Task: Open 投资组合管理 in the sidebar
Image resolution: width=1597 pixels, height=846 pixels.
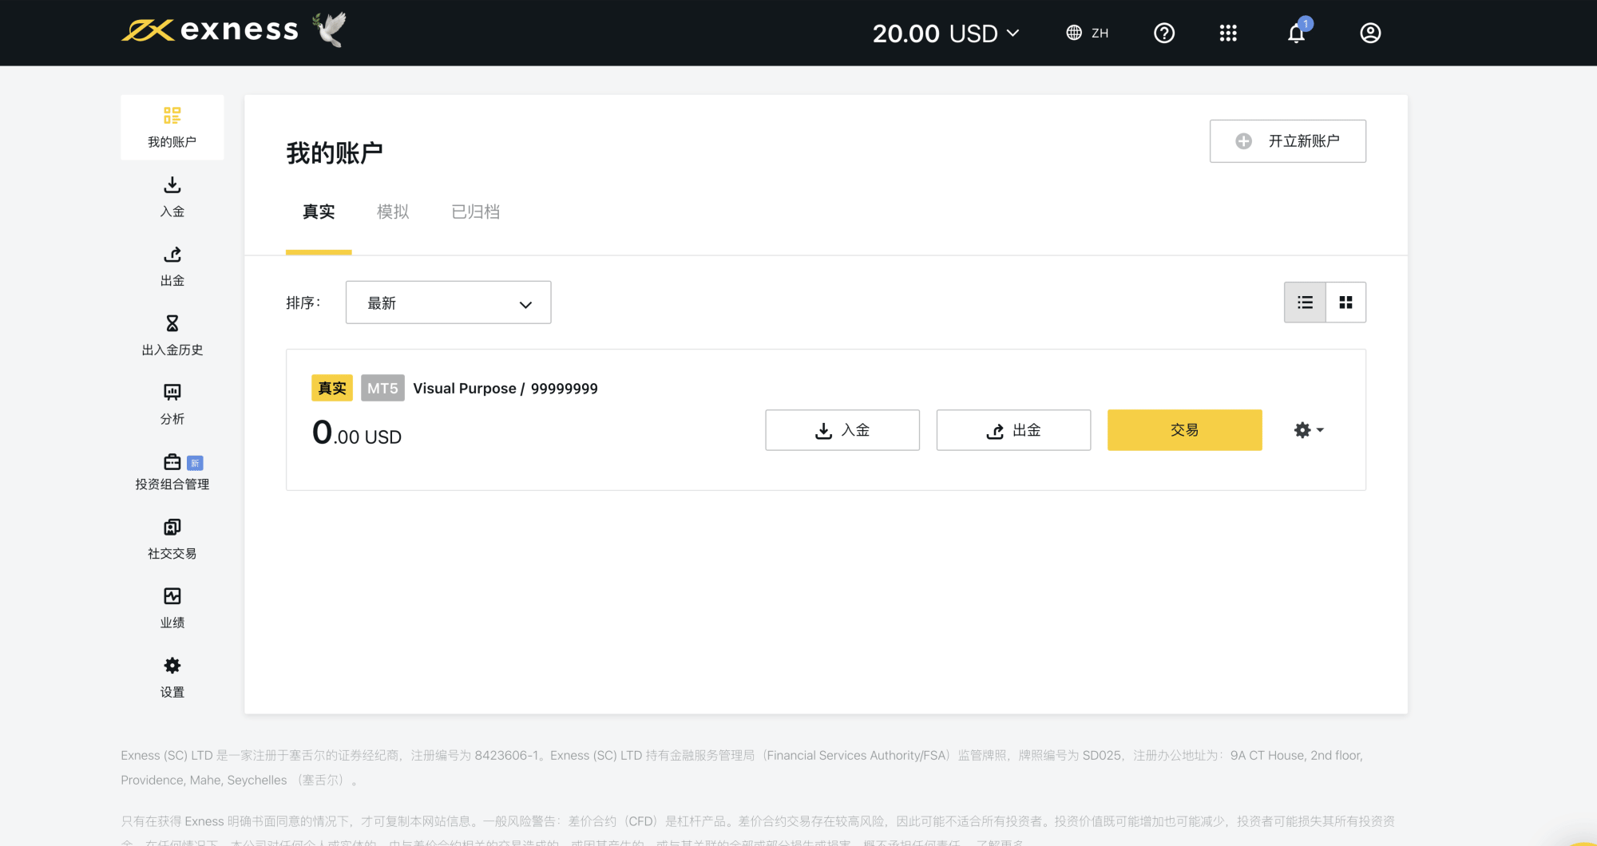Action: [172, 472]
